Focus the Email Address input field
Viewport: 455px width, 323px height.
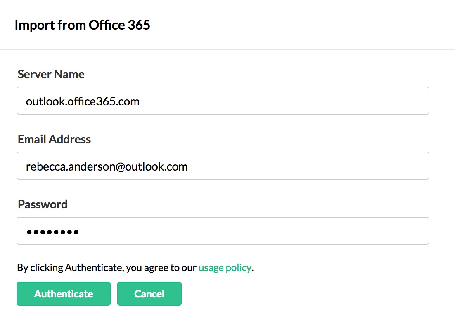(x=223, y=166)
